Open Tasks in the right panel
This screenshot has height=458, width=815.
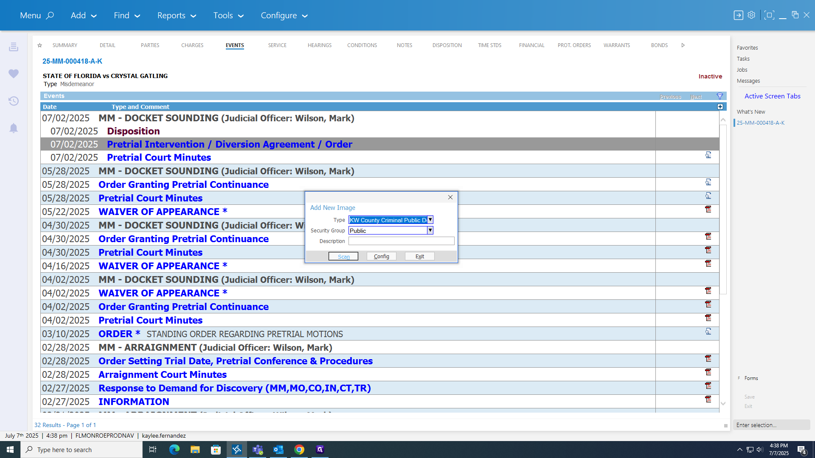743,59
